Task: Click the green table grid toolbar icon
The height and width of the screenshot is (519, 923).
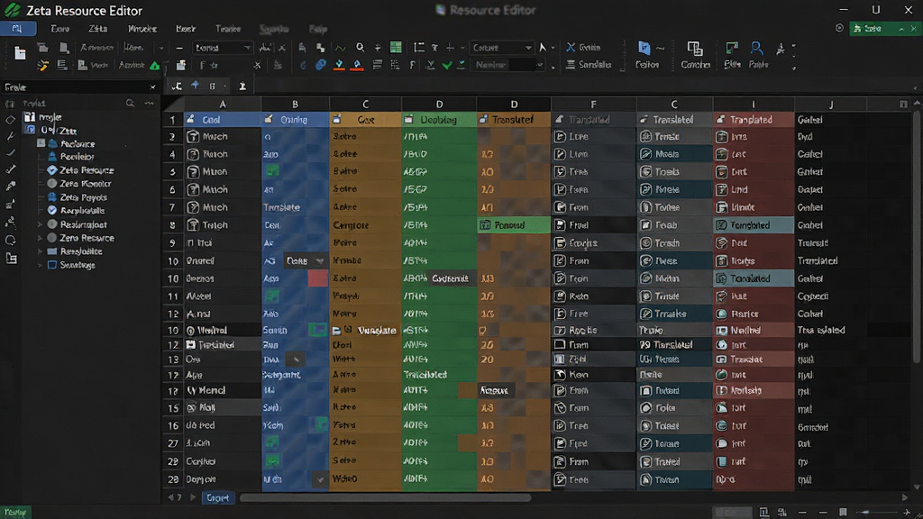Action: (x=397, y=48)
